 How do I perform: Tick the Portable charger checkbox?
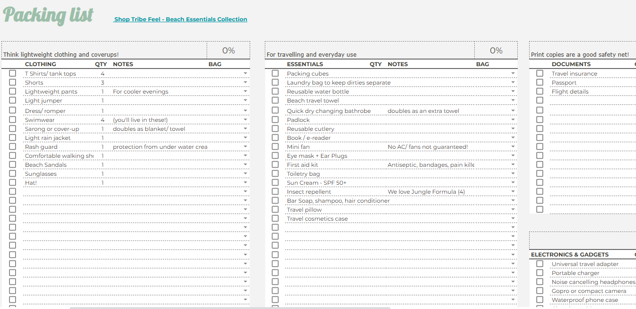(x=540, y=273)
